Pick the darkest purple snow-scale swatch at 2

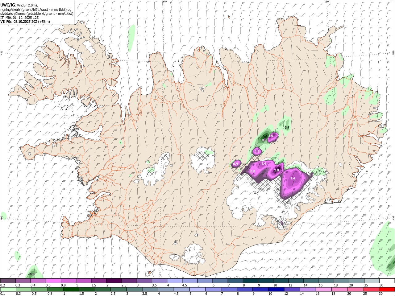tap(114, 281)
